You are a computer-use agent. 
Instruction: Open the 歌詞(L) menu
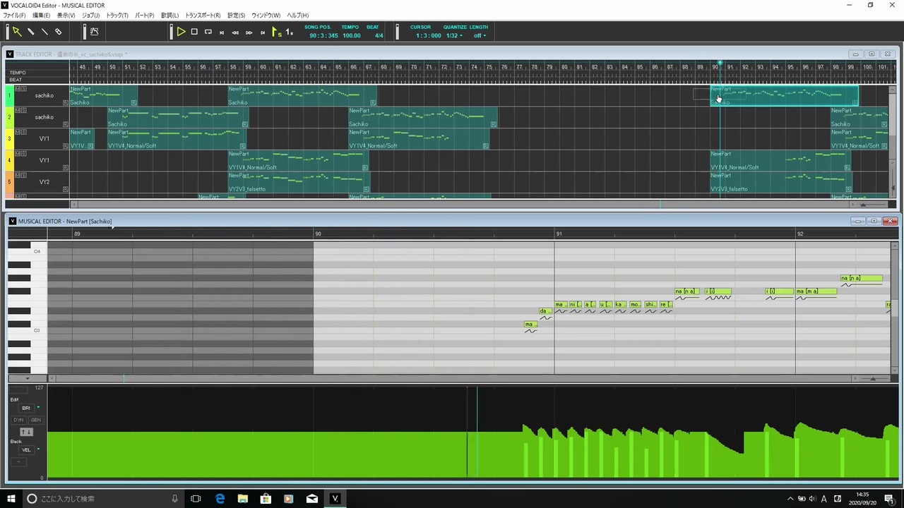pos(170,16)
